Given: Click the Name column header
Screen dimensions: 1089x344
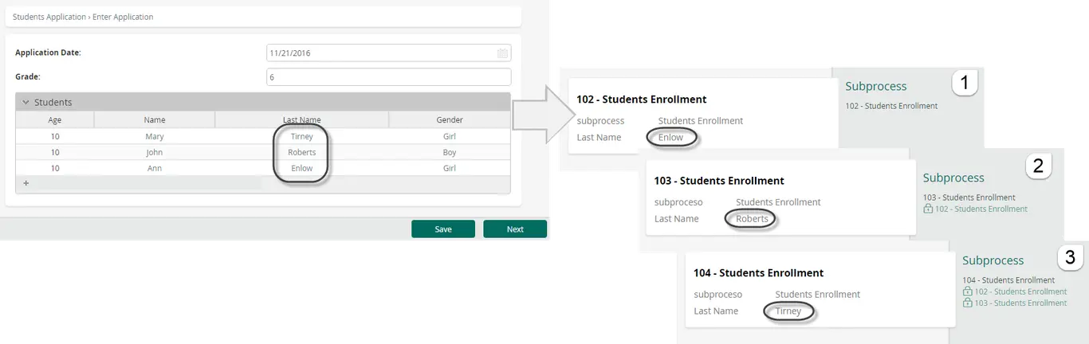Looking at the screenshot, I should pos(155,119).
